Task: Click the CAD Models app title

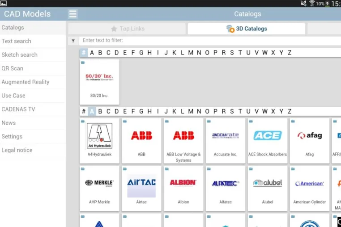Action: point(27,14)
